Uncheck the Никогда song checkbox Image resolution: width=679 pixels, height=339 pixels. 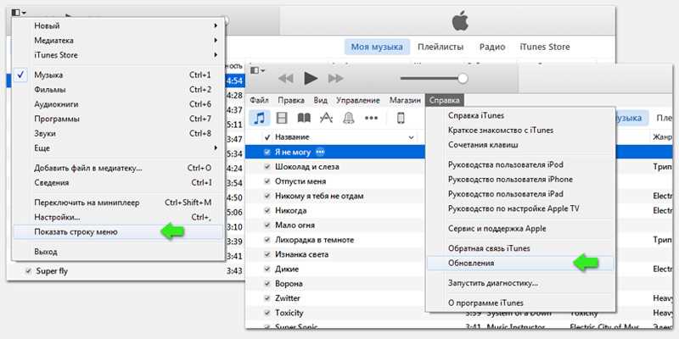pos(267,210)
